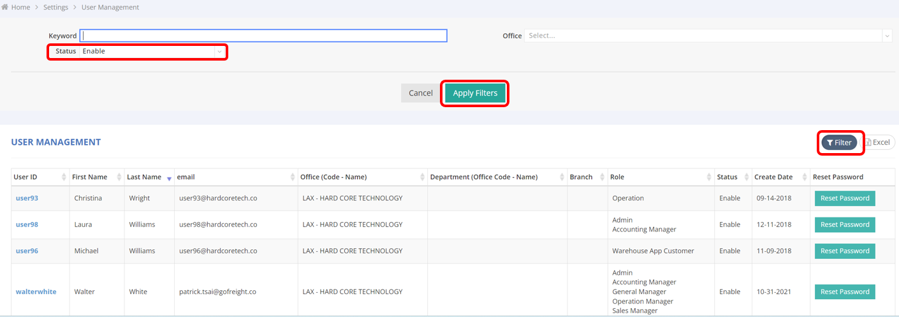Sort by Last Name column arrow
Image resolution: width=899 pixels, height=317 pixels.
pos(169,178)
